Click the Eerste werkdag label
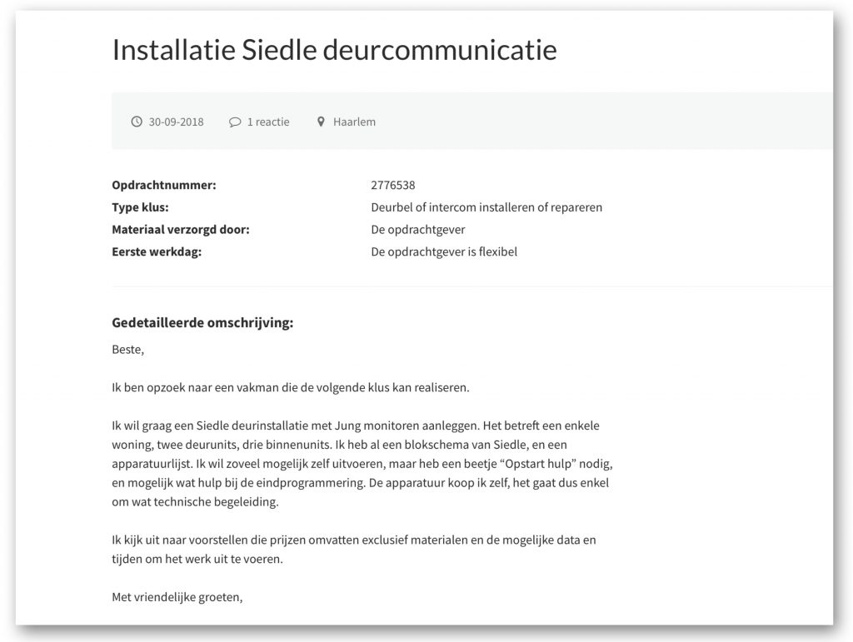 [x=157, y=251]
